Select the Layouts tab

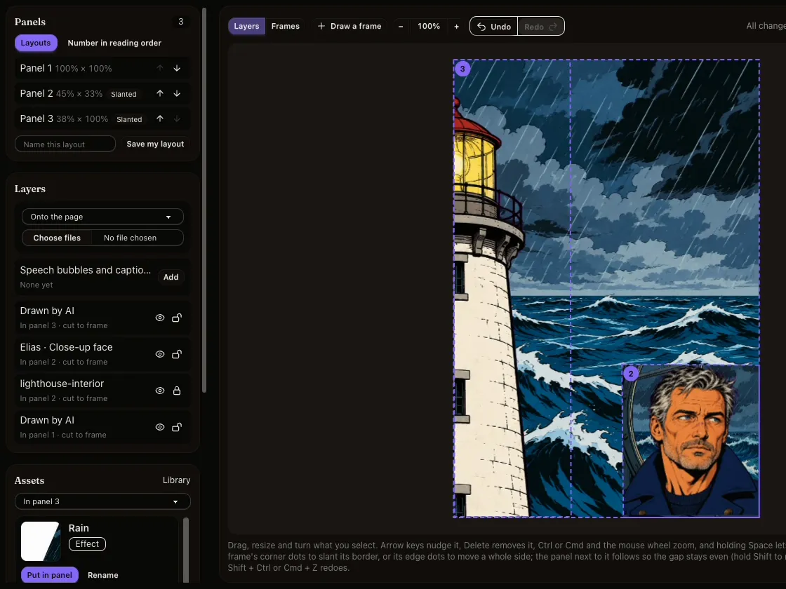pyautogui.click(x=36, y=43)
